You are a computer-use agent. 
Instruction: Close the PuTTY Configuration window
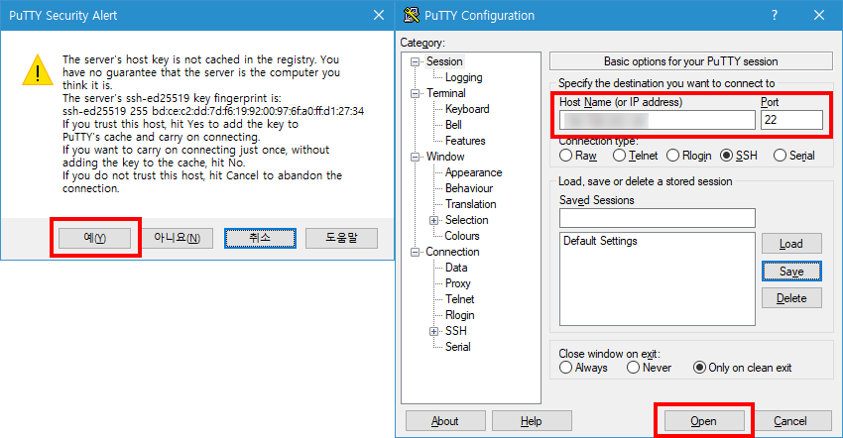[x=819, y=15]
